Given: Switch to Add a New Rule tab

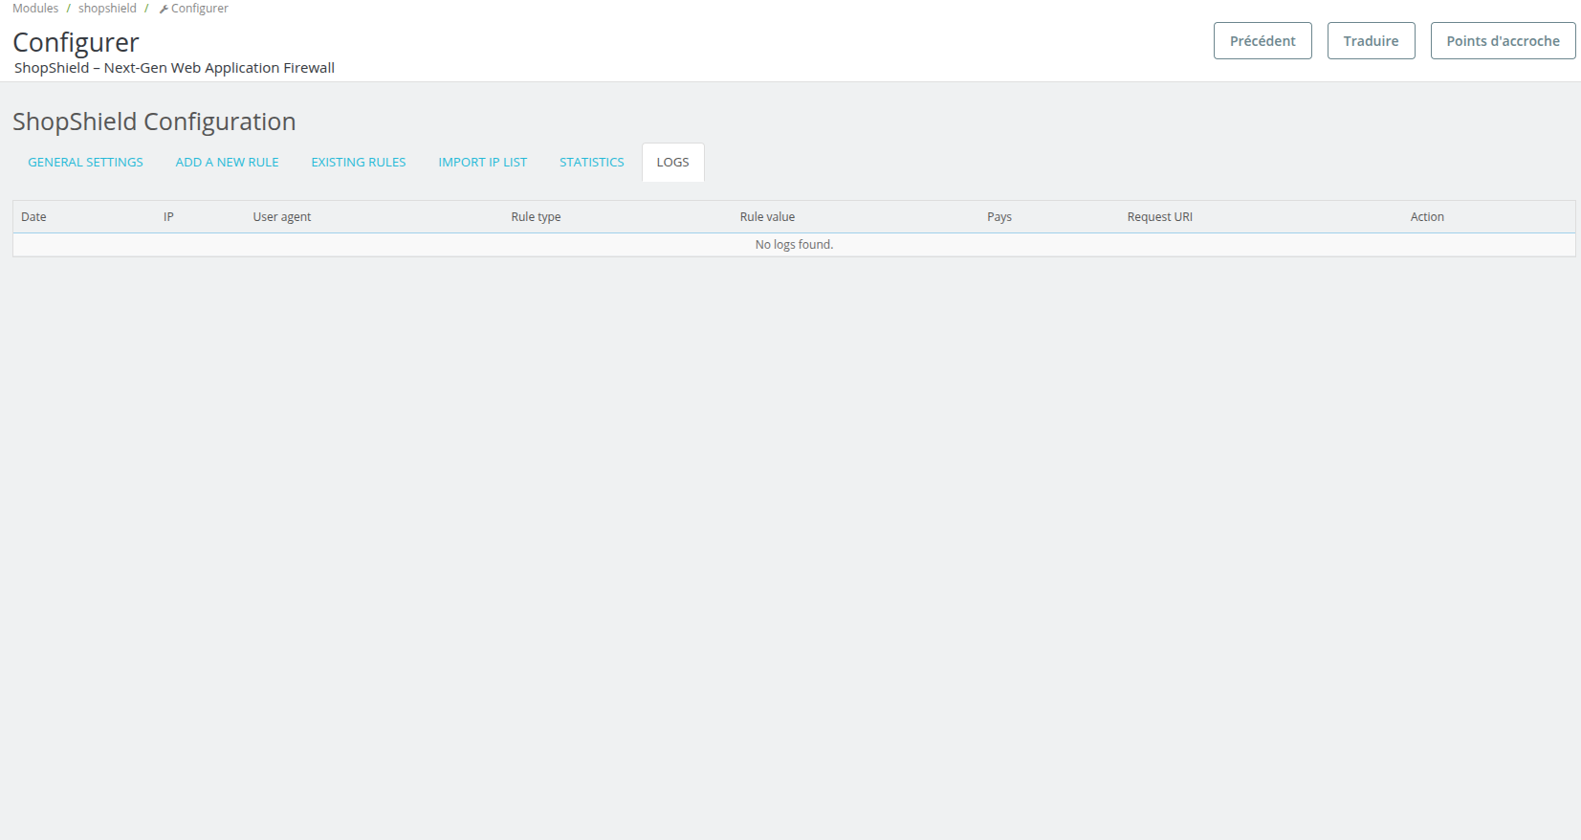Looking at the screenshot, I should tap(227, 163).
